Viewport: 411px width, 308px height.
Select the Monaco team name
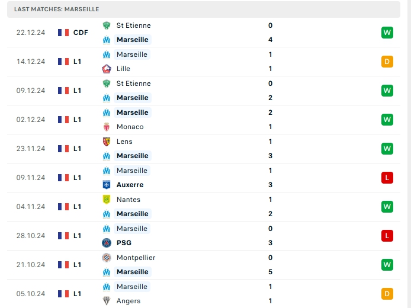[130, 127]
